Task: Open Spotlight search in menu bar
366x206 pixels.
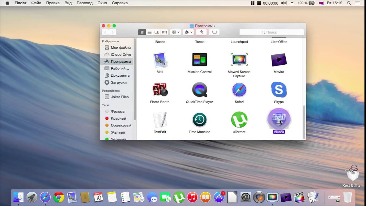Action: (x=349, y=3)
